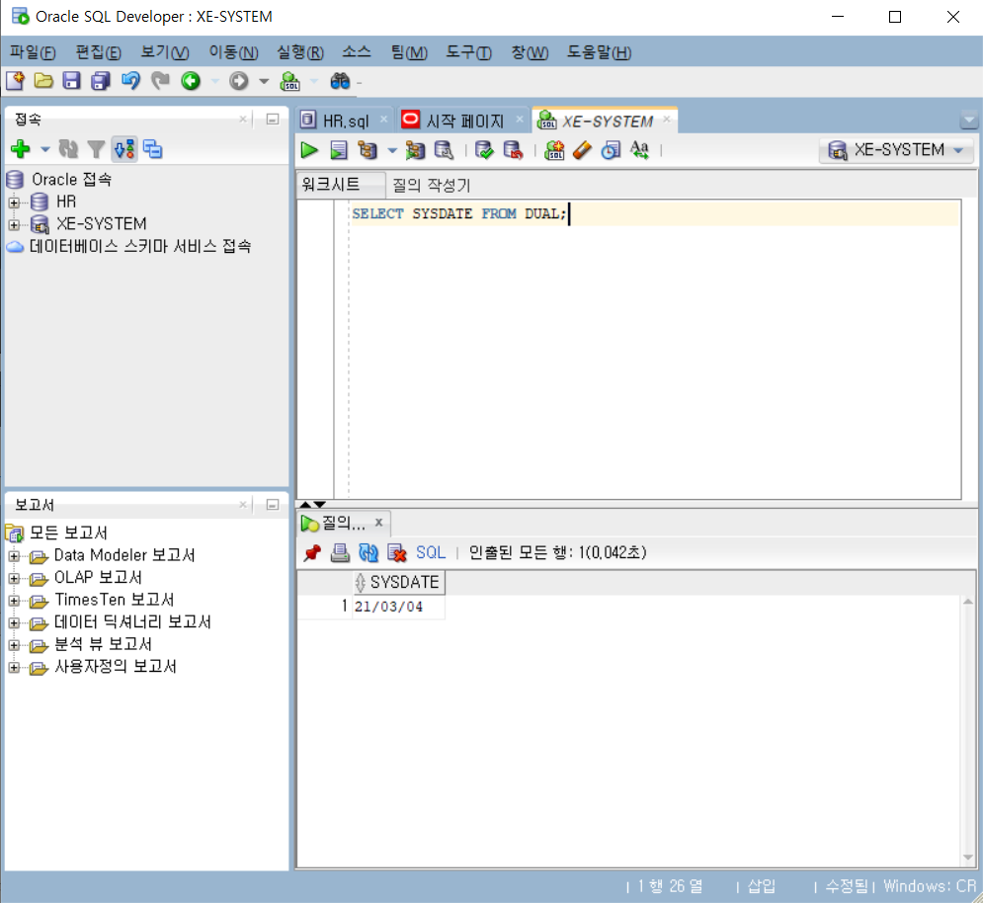Click the Rollback icon
The width and height of the screenshot is (983, 903).
pyautogui.click(x=513, y=150)
